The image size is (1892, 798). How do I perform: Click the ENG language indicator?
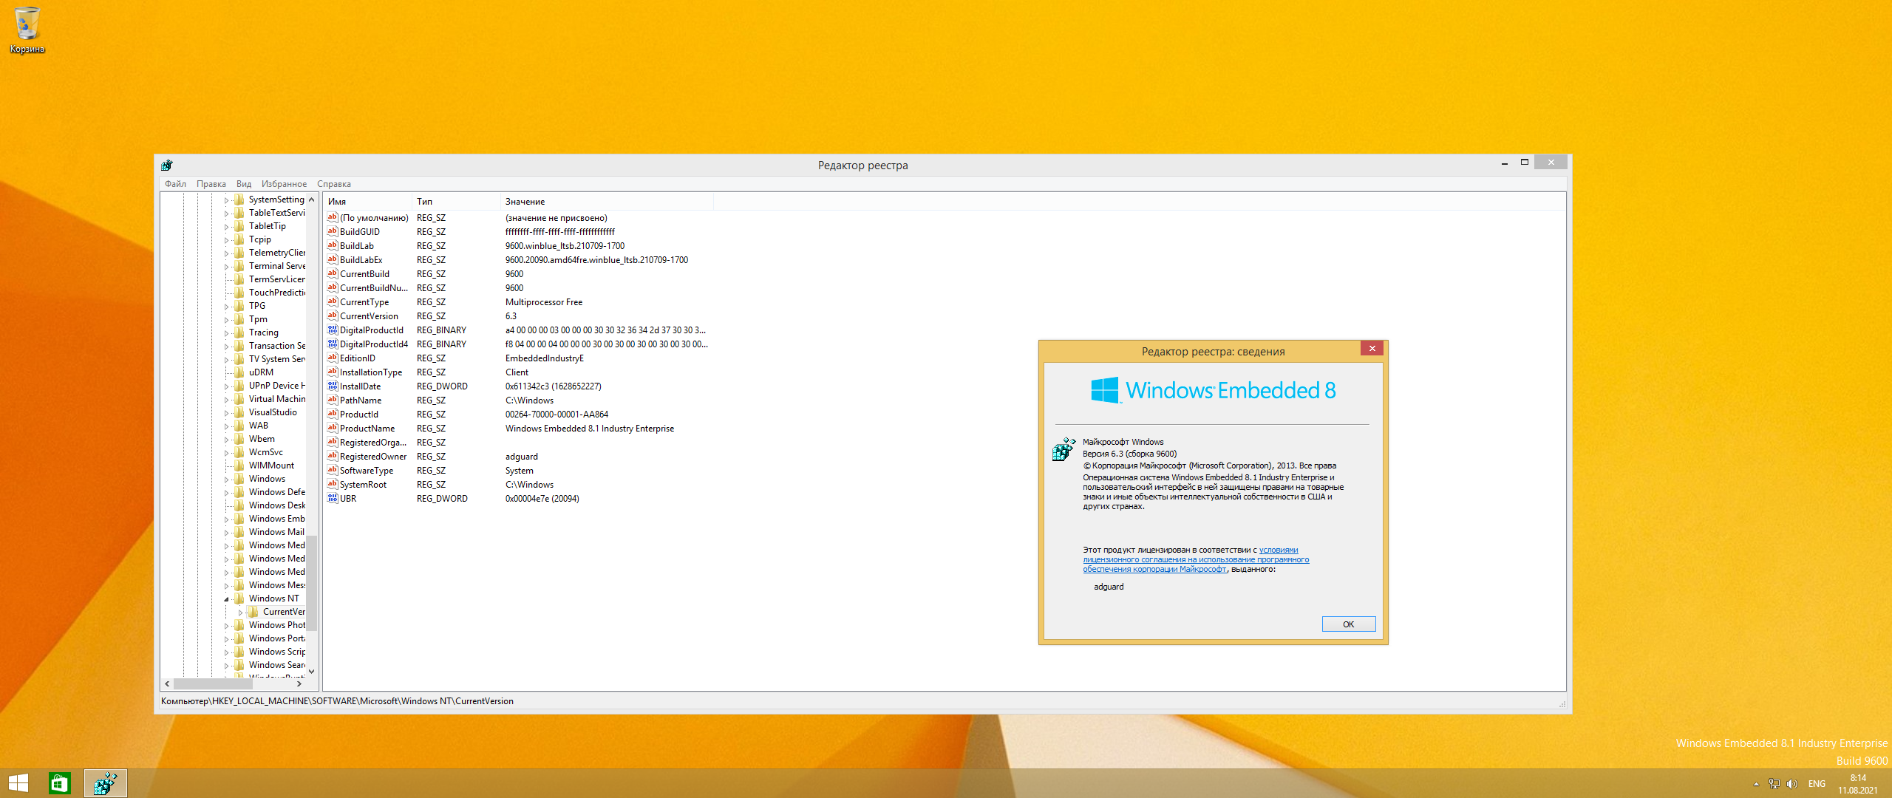point(1817,784)
